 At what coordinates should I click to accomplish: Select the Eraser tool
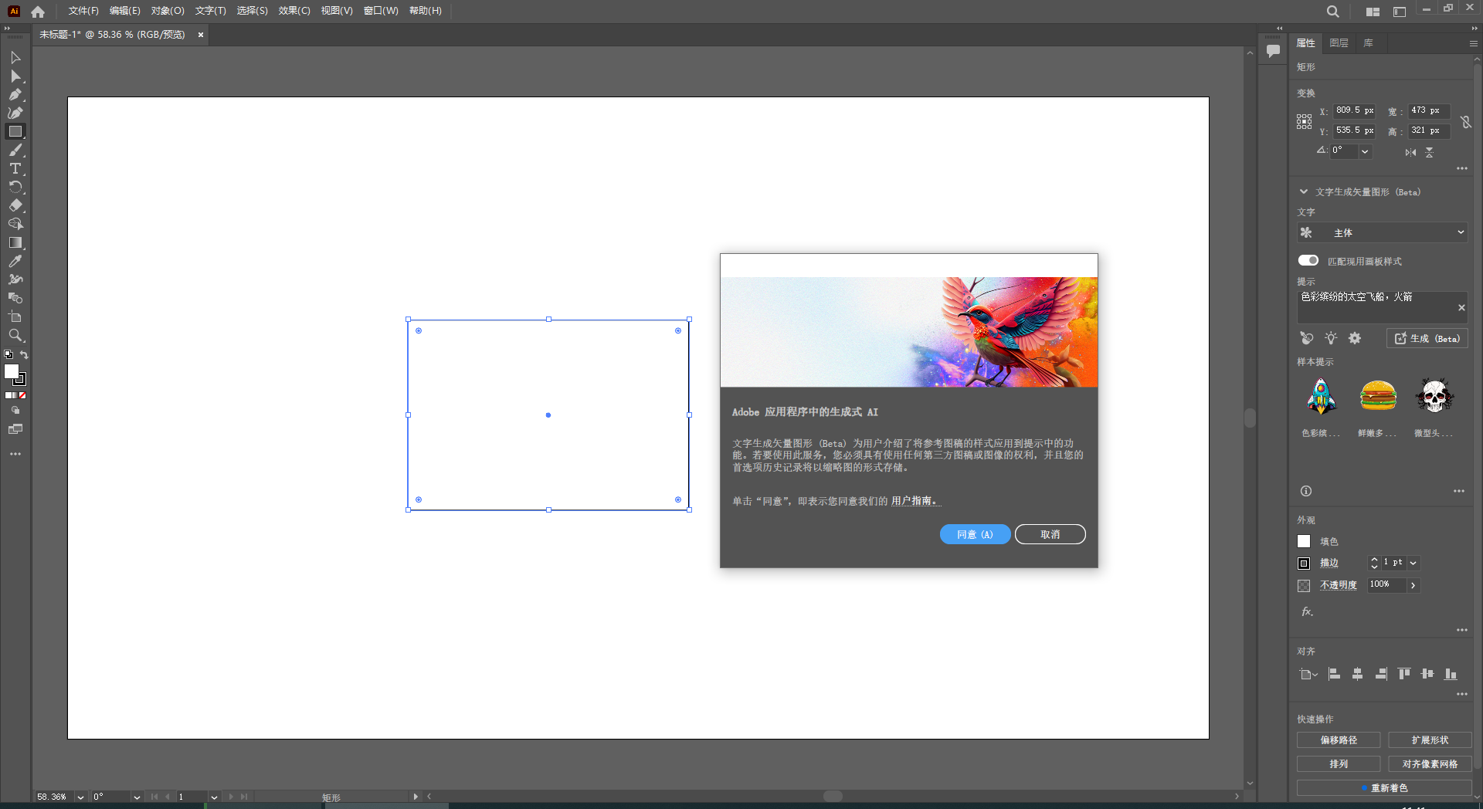[x=15, y=206]
